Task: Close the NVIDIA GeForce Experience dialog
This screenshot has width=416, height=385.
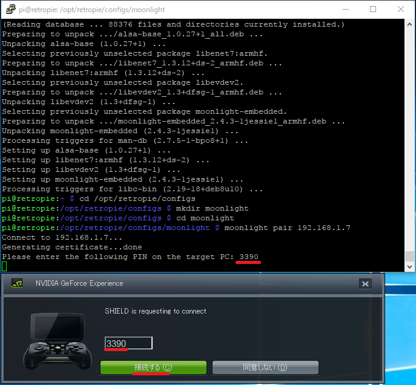Action: (x=365, y=284)
